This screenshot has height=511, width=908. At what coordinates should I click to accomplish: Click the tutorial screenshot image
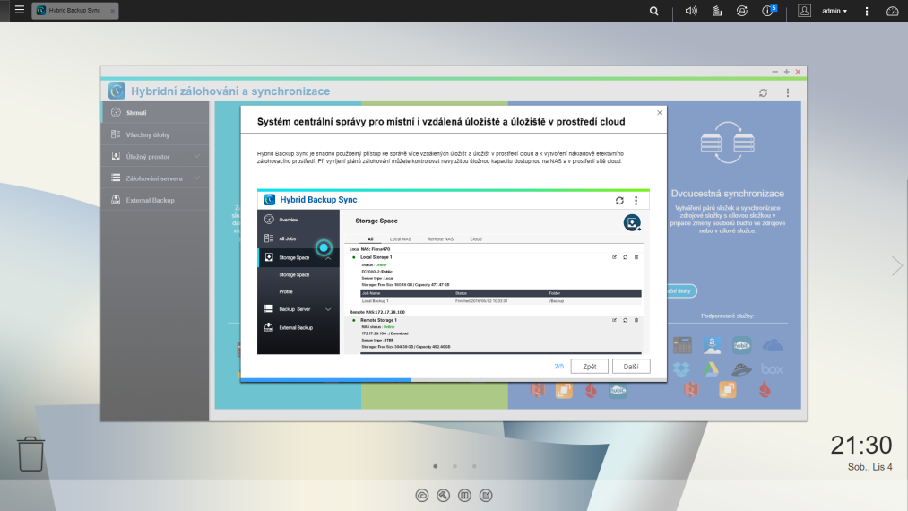tap(454, 271)
